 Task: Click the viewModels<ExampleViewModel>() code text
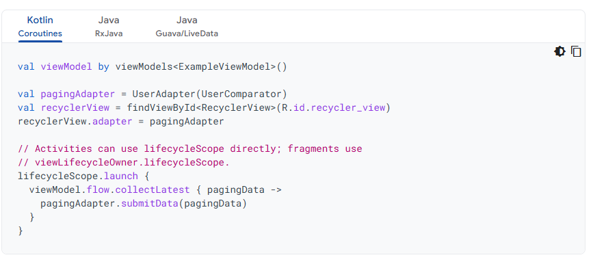click(x=201, y=67)
